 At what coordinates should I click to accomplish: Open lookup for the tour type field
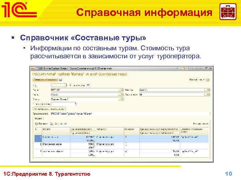coord(208,90)
